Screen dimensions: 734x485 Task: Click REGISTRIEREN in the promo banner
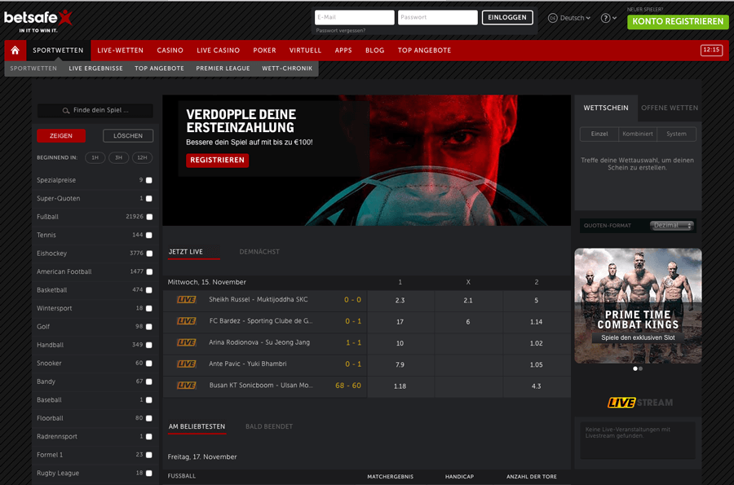pos(217,160)
